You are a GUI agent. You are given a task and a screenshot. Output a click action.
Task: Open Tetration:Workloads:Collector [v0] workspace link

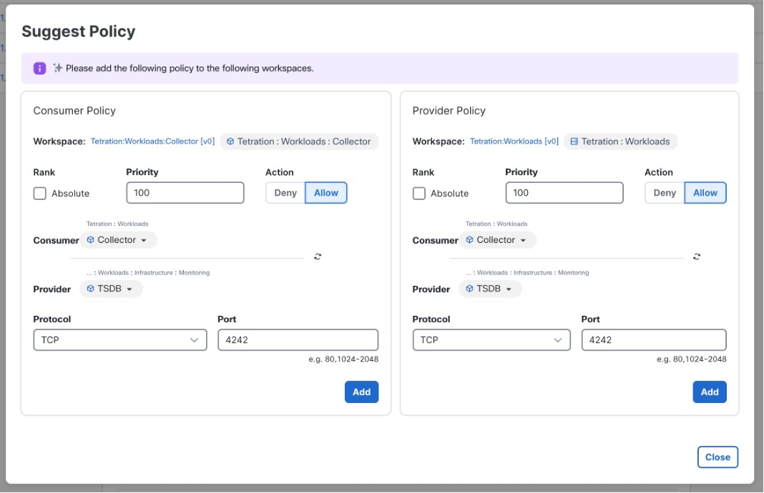tap(152, 141)
